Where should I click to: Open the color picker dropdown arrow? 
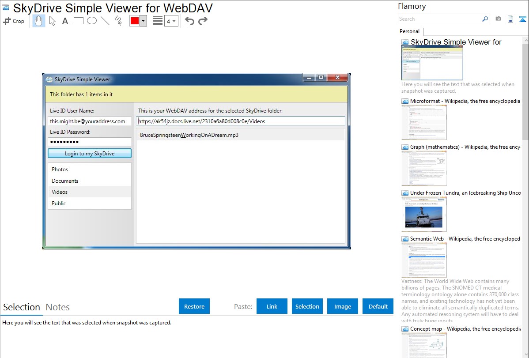tap(144, 21)
